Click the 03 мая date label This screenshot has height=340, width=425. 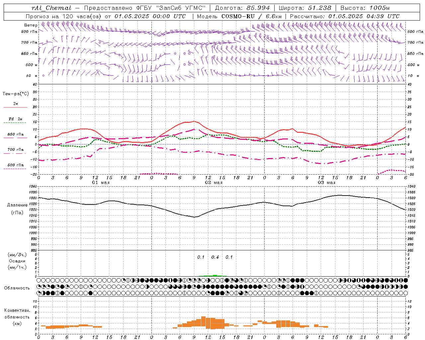[327, 183]
